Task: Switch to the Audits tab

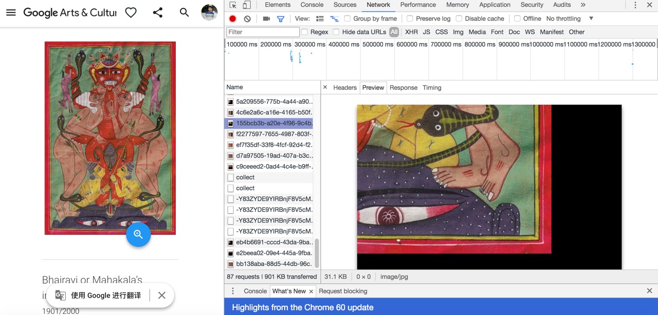Action: (562, 5)
